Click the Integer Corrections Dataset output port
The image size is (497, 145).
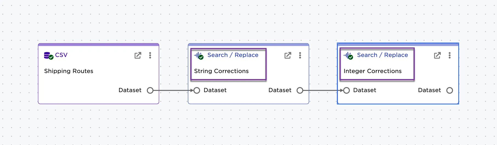pos(450,90)
